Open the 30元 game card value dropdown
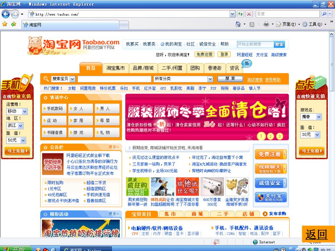 click(x=317, y=135)
